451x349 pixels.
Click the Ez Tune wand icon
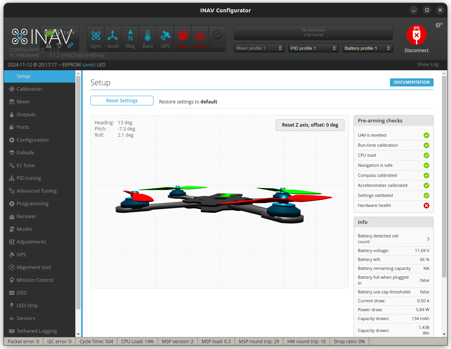[12, 165]
